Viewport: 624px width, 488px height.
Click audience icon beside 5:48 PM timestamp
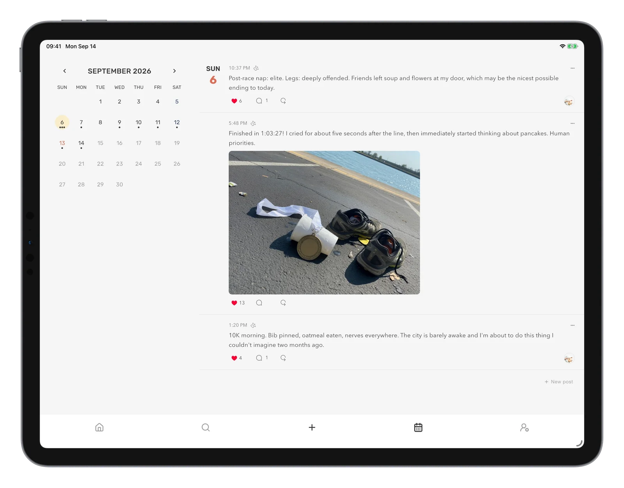253,123
